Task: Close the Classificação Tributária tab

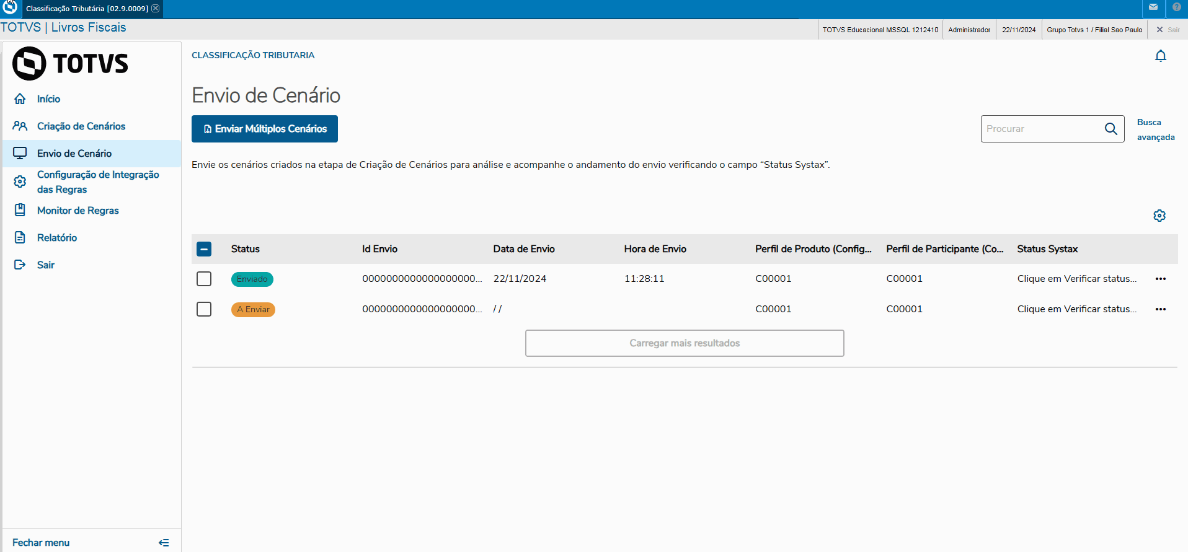Action: tap(156, 9)
